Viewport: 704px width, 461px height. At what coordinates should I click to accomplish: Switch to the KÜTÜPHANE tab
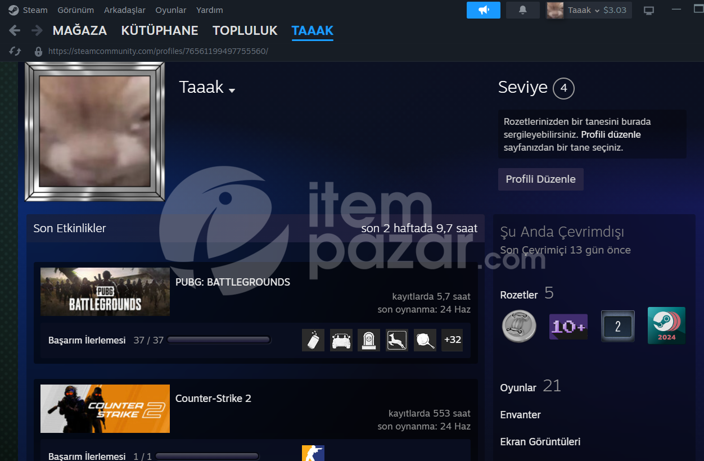tap(160, 31)
